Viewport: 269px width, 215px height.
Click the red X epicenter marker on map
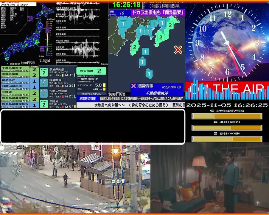pos(178,50)
